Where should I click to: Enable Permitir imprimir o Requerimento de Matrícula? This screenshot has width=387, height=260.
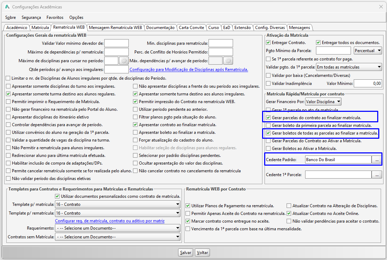8,102
